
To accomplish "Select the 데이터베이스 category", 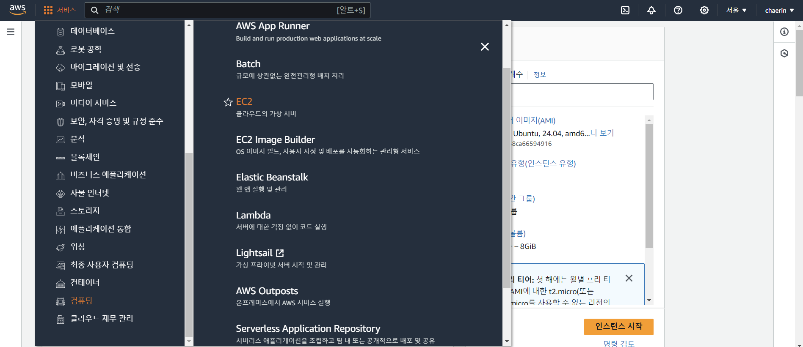I will coord(92,31).
